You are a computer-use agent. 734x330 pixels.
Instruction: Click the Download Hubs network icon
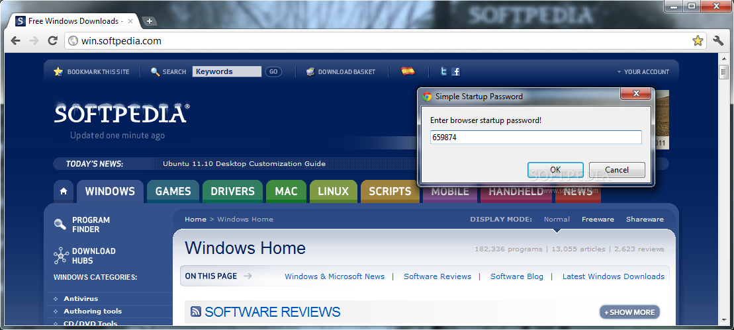click(61, 256)
